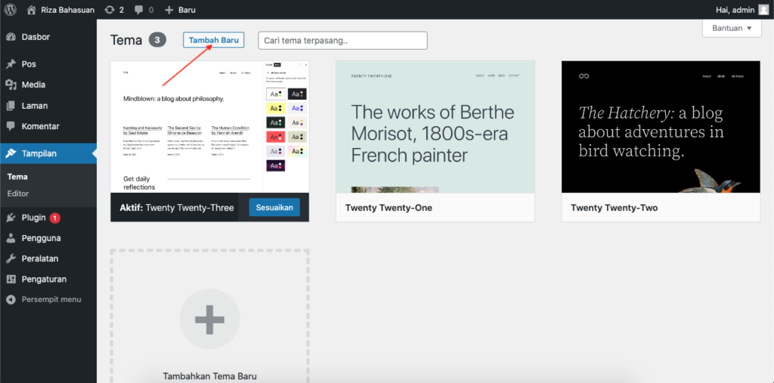Click the Tambah Baru button
Image resolution: width=774 pixels, height=383 pixels.
coord(214,40)
